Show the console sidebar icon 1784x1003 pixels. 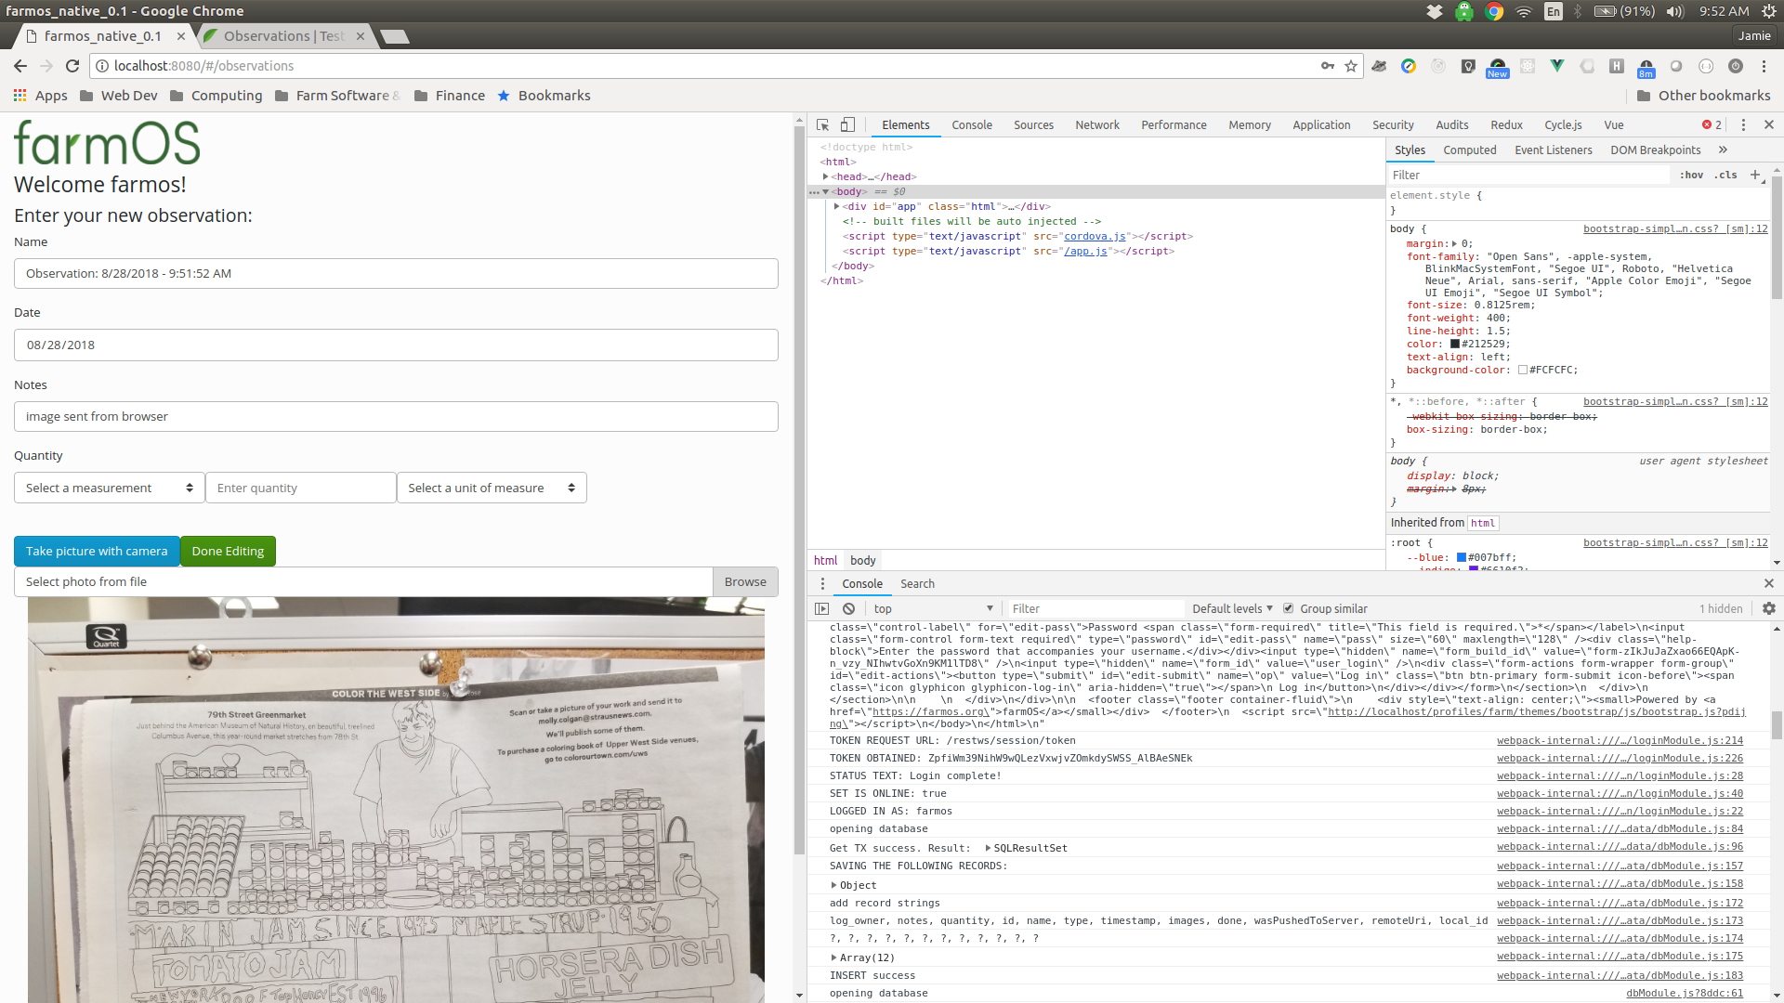821,608
